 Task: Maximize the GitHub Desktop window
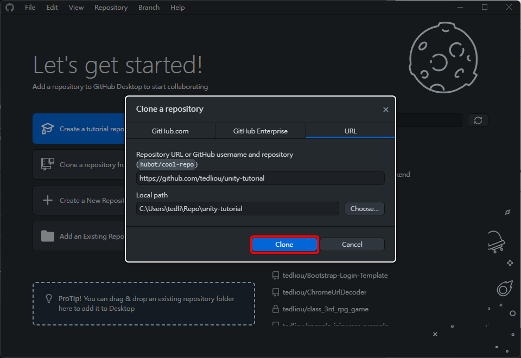(x=485, y=7)
